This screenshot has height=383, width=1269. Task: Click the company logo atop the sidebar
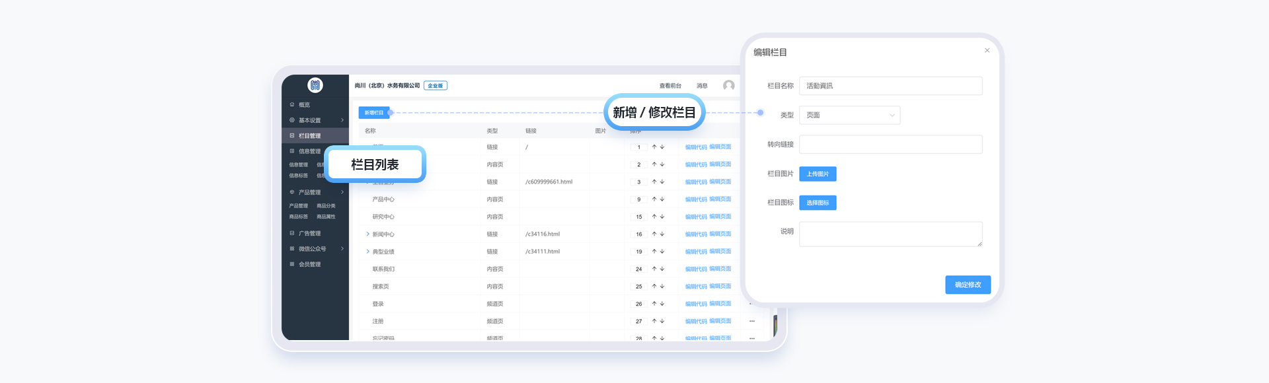[x=315, y=85]
